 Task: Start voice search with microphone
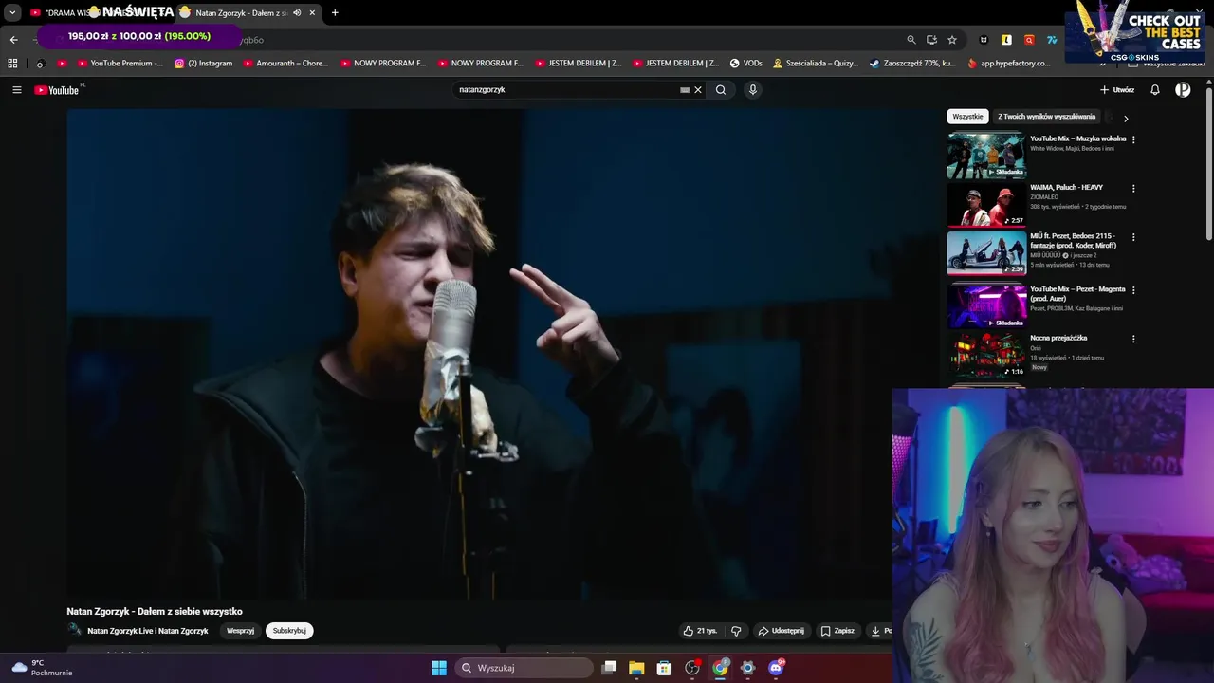coord(753,90)
